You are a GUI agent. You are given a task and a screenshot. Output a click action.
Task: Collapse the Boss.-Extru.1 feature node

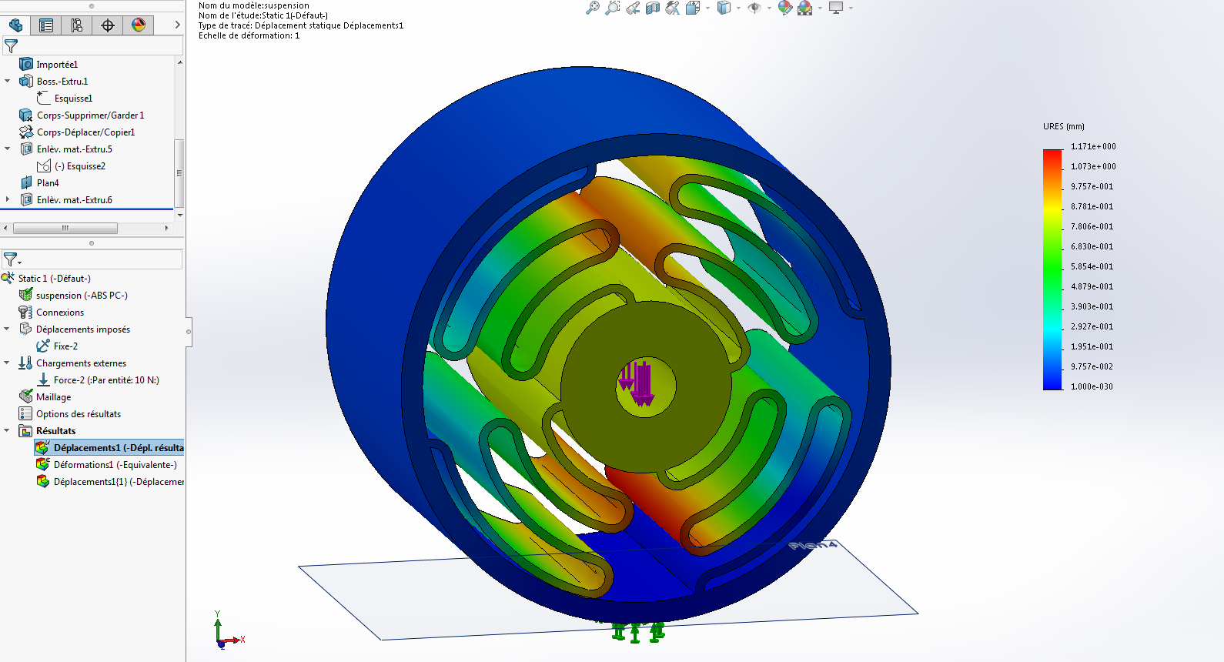8,81
